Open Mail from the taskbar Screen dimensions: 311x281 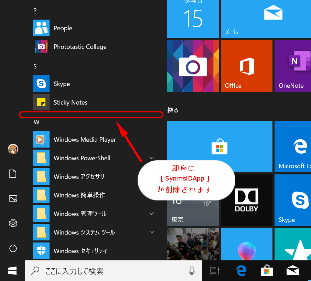tap(293, 271)
